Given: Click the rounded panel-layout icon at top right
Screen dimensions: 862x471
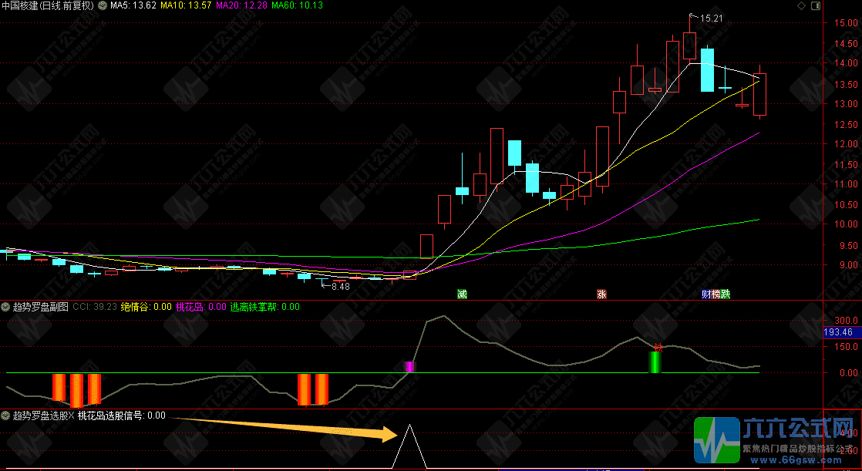Looking at the screenshot, I should point(816,5).
